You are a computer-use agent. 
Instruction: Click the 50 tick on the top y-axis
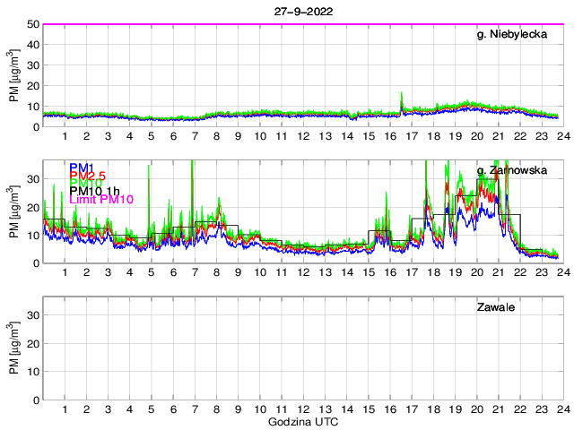[31, 24]
